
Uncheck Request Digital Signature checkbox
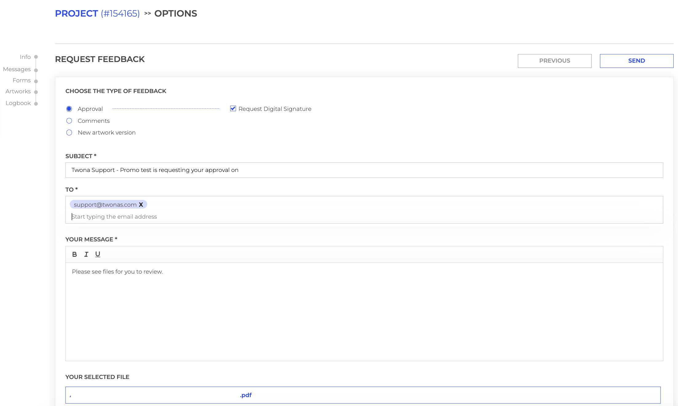click(233, 109)
